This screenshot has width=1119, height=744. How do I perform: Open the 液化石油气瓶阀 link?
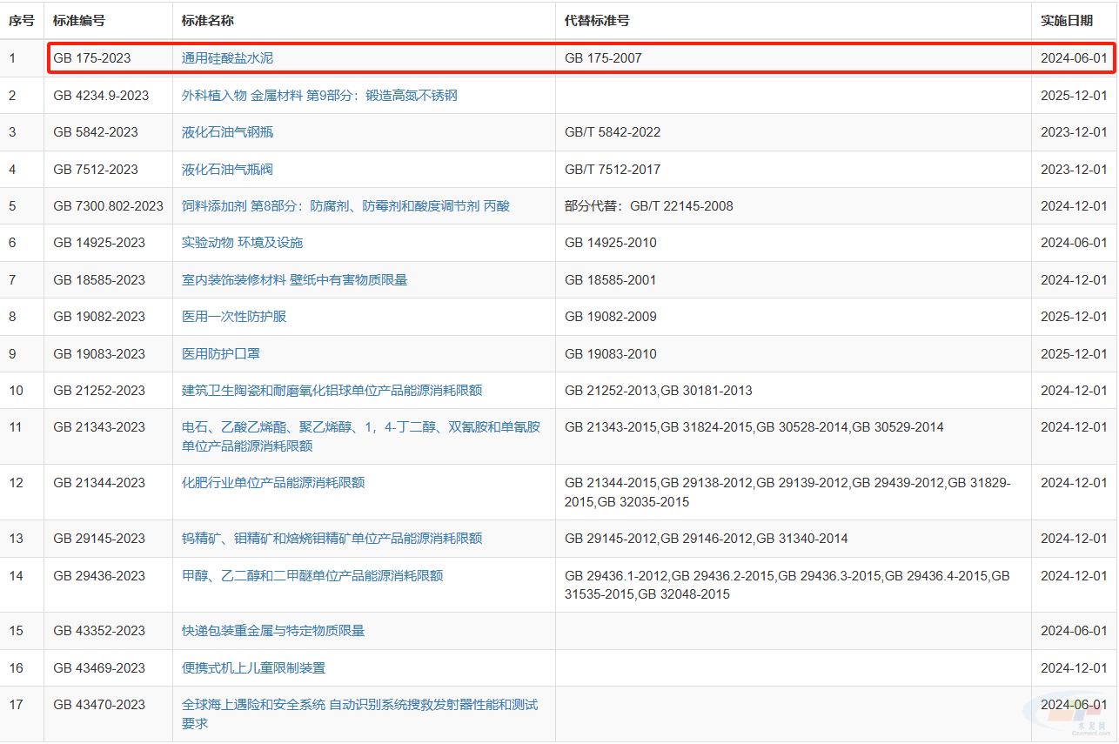(227, 170)
